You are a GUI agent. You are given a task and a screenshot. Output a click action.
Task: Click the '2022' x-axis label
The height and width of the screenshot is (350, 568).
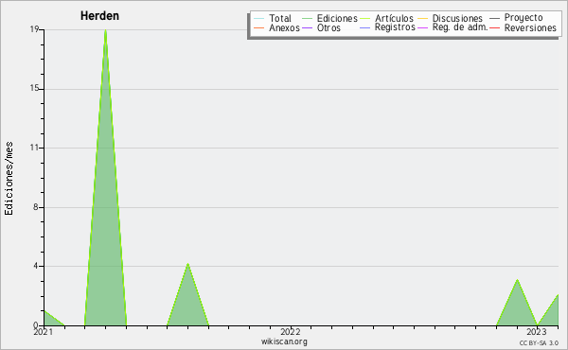pyautogui.click(x=291, y=331)
